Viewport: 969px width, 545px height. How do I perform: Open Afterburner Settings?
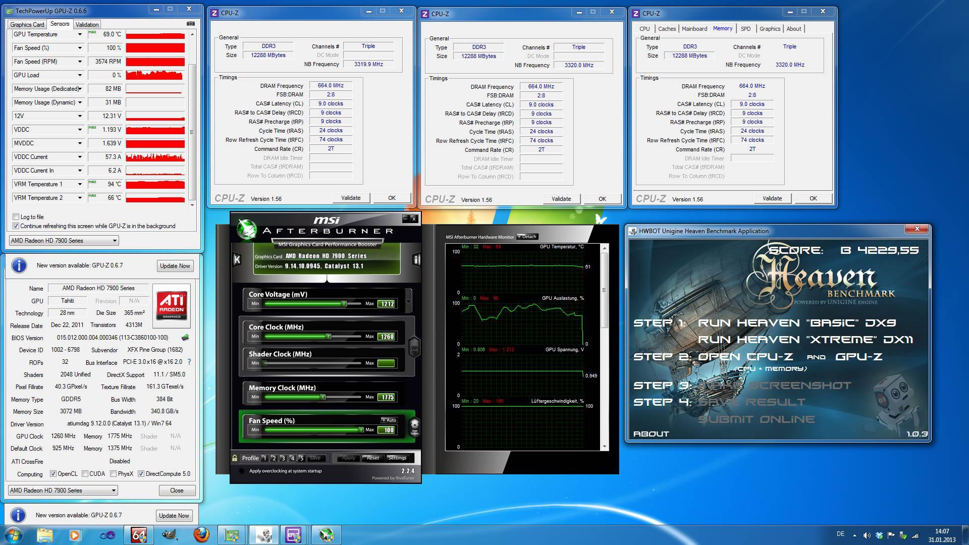pos(397,458)
